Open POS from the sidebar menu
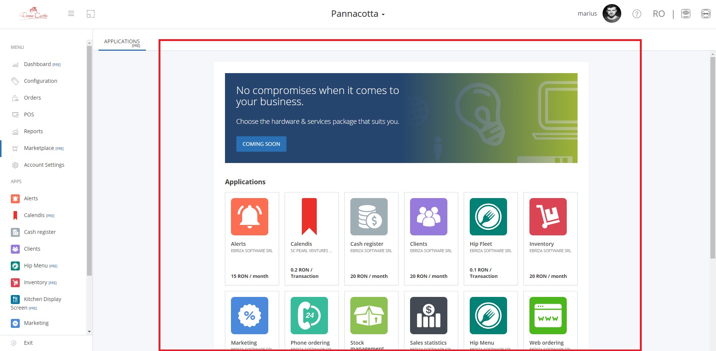Image resolution: width=716 pixels, height=351 pixels. point(29,115)
